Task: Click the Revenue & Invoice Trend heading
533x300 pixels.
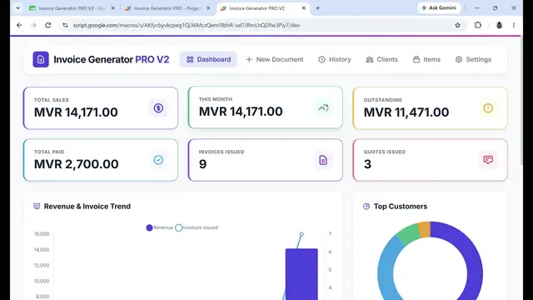Action: [x=87, y=207]
